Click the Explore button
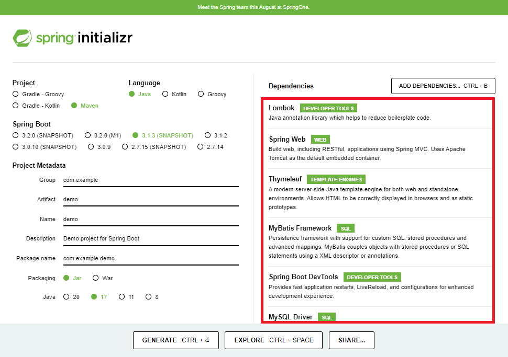 click(273, 340)
